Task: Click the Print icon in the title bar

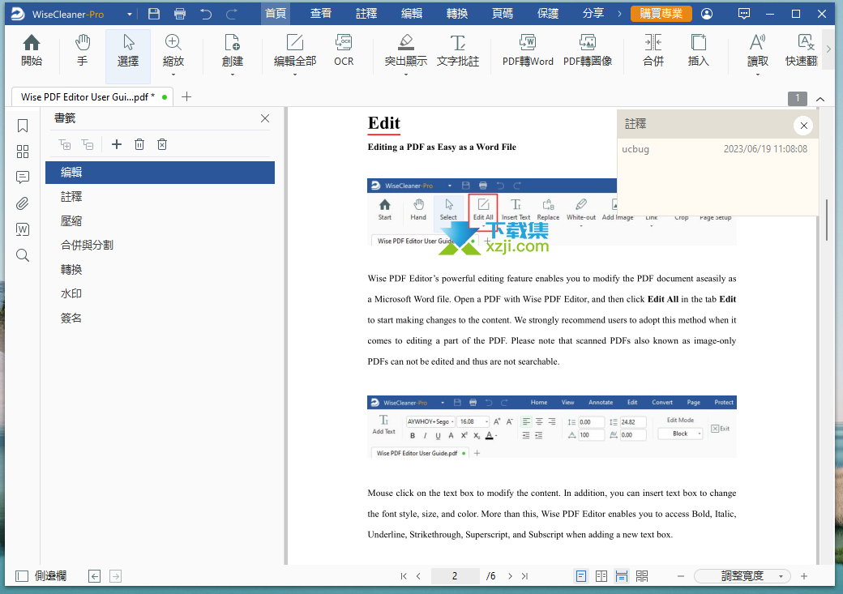Action: point(180,14)
